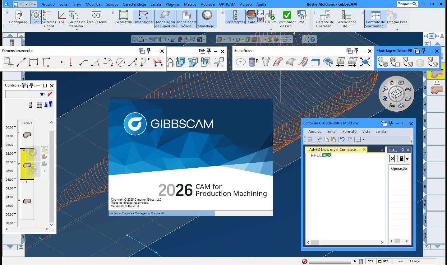The image size is (447, 265).
Task: Click the trash icon in the status bar
Action: [x=361, y=261]
